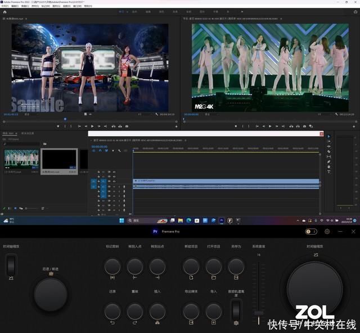
Task: Select the Selection tool in tools panel
Action: point(328,137)
